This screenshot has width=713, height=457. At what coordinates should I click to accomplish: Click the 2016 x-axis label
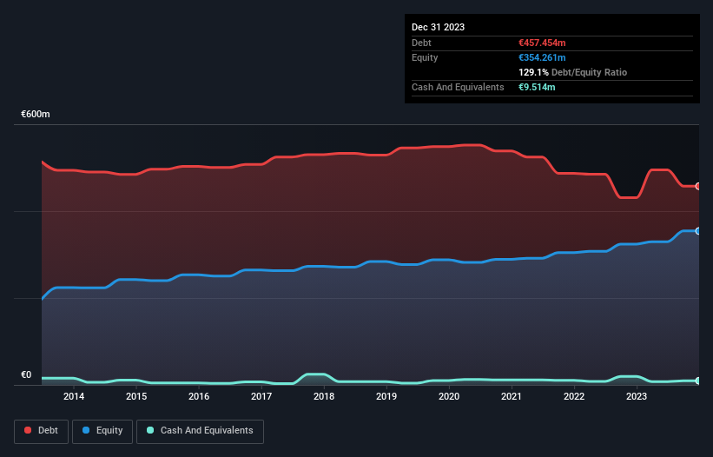199,396
